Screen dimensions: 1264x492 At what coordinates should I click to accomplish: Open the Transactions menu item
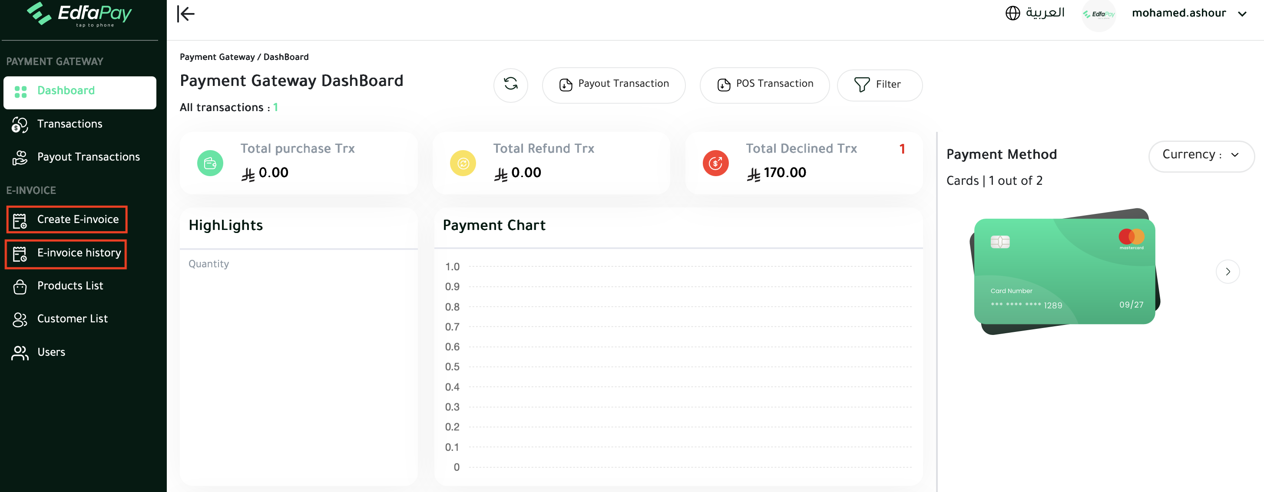tap(69, 124)
